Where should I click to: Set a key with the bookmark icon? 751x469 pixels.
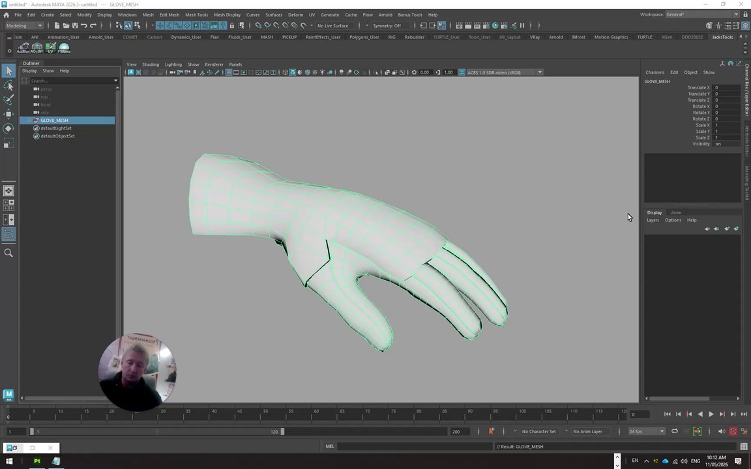(x=491, y=431)
